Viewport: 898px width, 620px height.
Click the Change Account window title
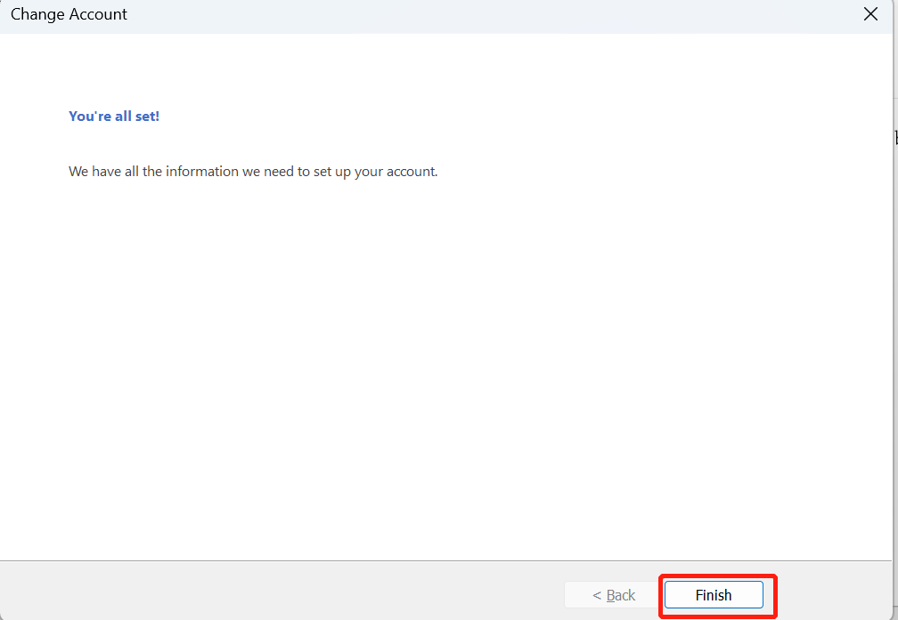[69, 14]
